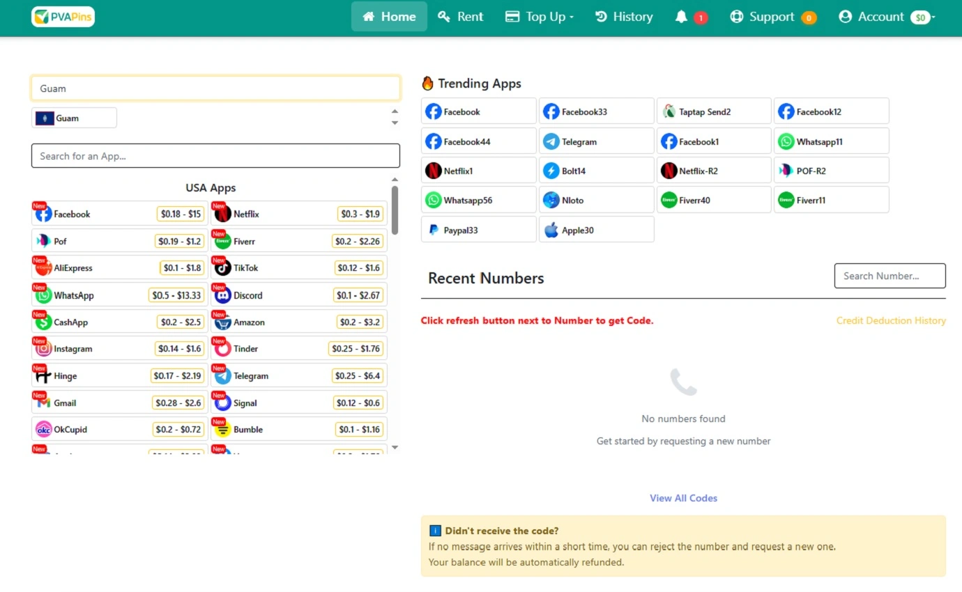
Task: Select the Telegram icon in USA Apps
Action: point(223,375)
